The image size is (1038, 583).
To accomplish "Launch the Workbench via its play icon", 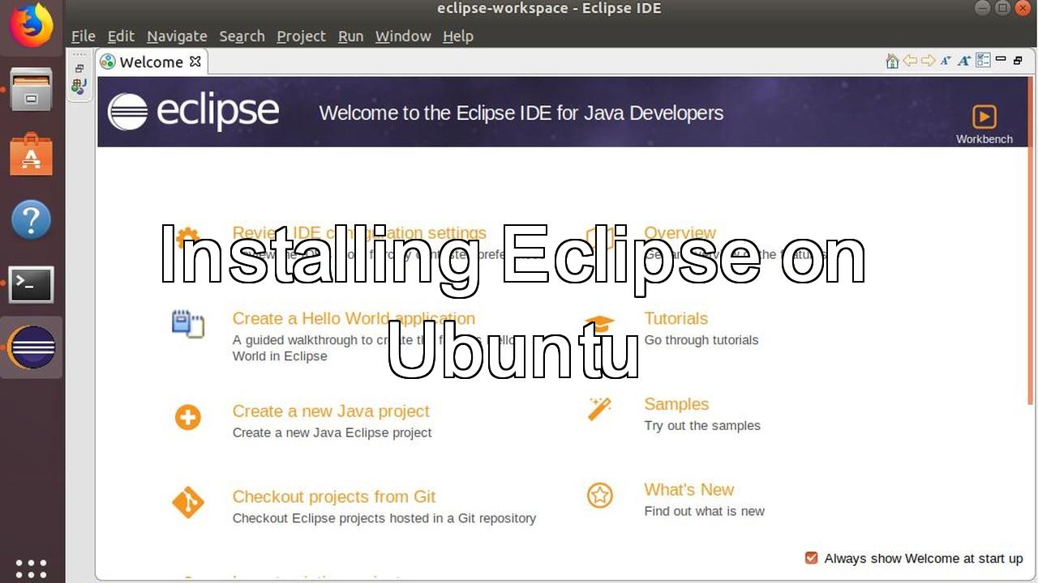I will click(x=984, y=117).
